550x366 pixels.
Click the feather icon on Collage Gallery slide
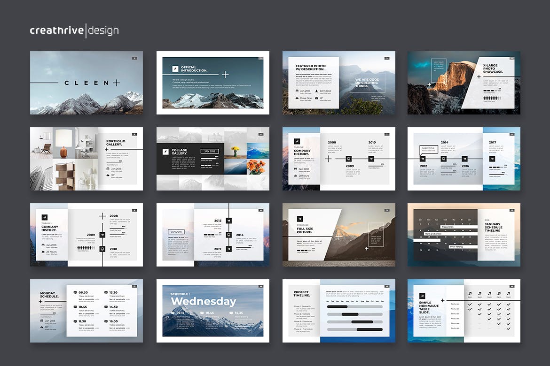[x=165, y=152]
